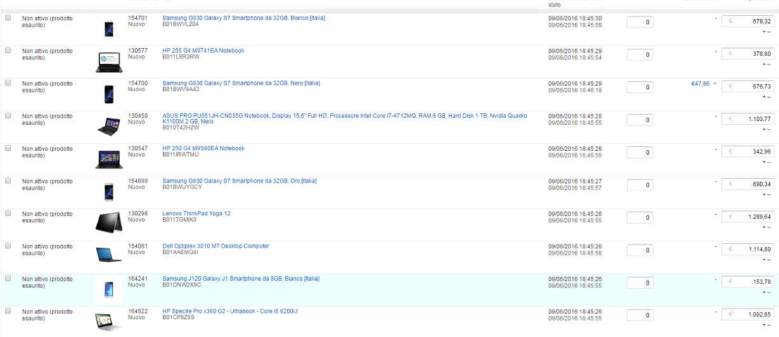Screen dimensions: 779x337
Task: Open the HP 250 G4 M9S80EA Notebook link
Action: pyautogui.click(x=203, y=148)
